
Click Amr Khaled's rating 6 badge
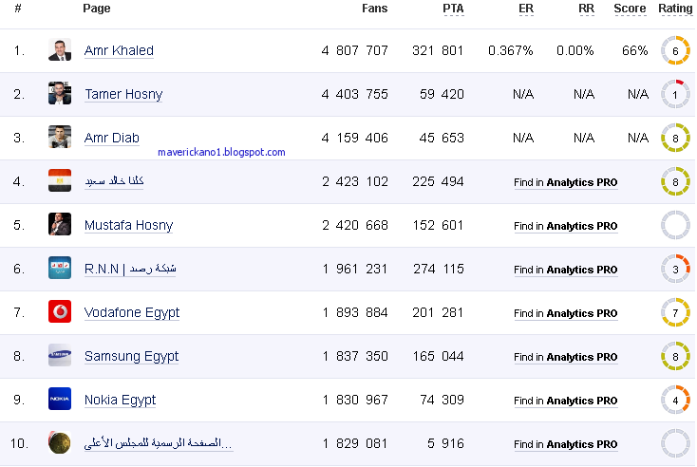coord(675,50)
